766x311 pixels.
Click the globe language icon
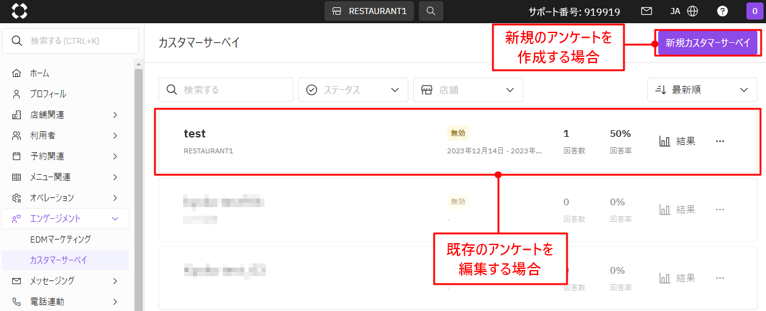pyautogui.click(x=693, y=11)
